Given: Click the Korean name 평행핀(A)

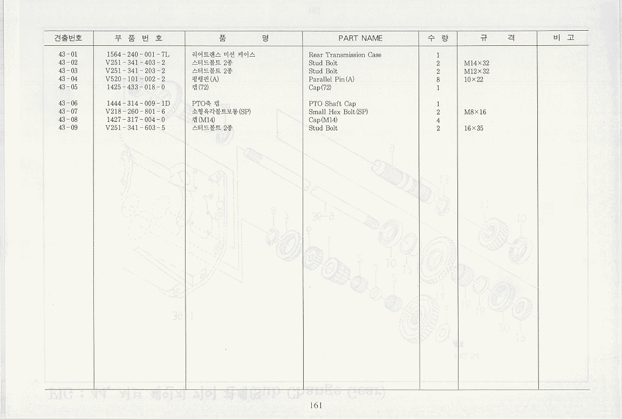Looking at the screenshot, I should click(x=205, y=79).
